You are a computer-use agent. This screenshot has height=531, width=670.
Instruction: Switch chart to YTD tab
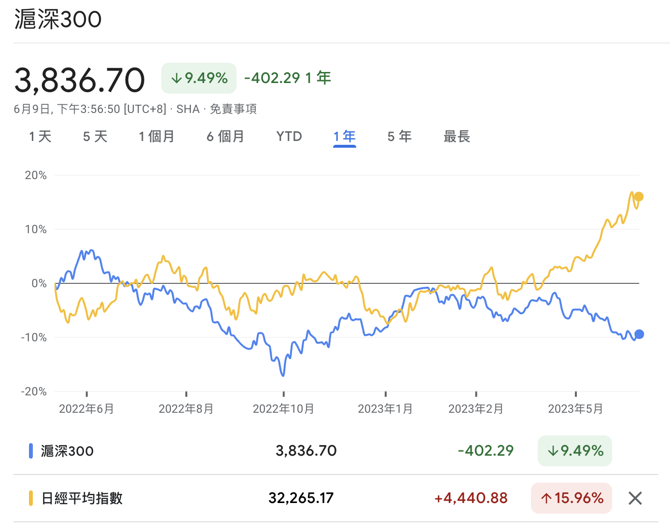[289, 137]
